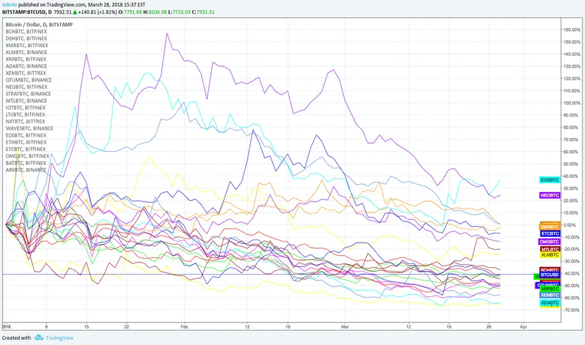Select 'DSHBTC, BITFINEX' legend entry
Screen dimensions: 585x345
pos(26,38)
